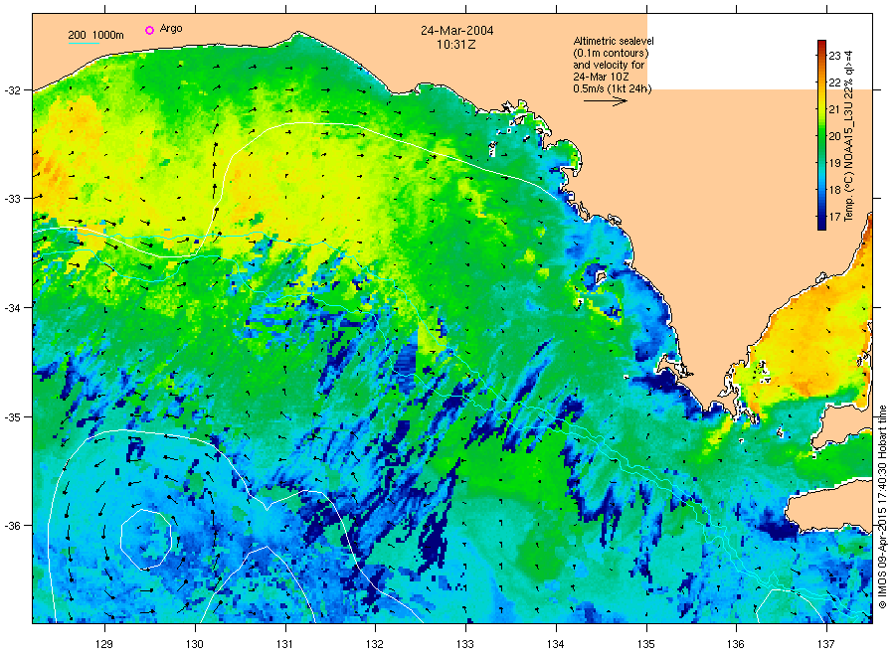The height and width of the screenshot is (656, 895).
Task: Click the 'Argo' legend label
Action: [171, 29]
